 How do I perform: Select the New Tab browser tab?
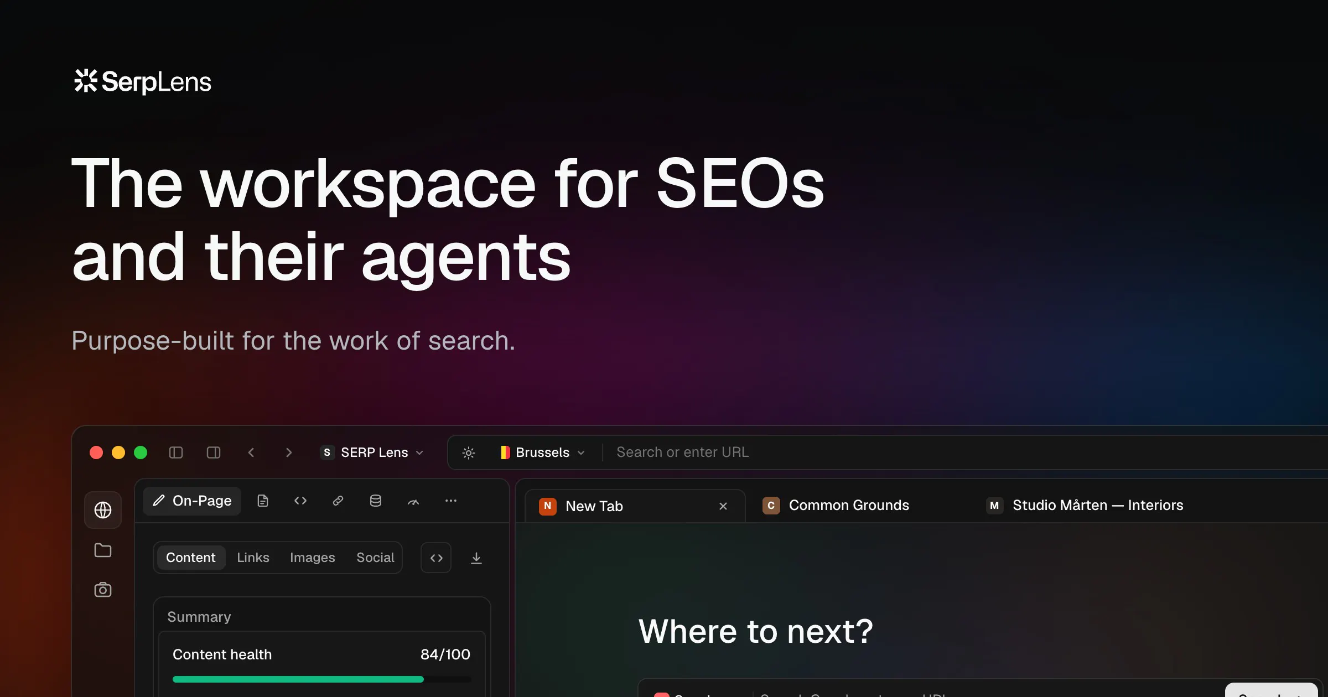click(635, 506)
